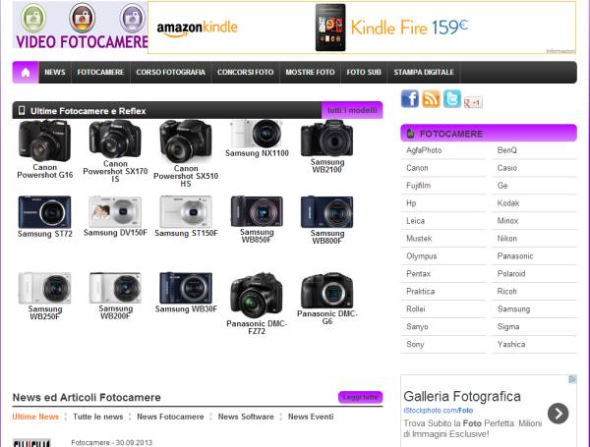
Task: Select the 'News Software' tab
Action: point(246,417)
